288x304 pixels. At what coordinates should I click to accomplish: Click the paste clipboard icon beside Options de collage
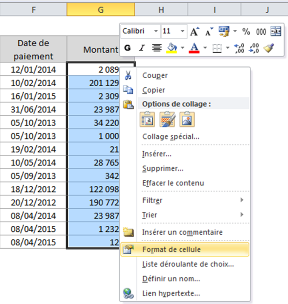click(128, 105)
